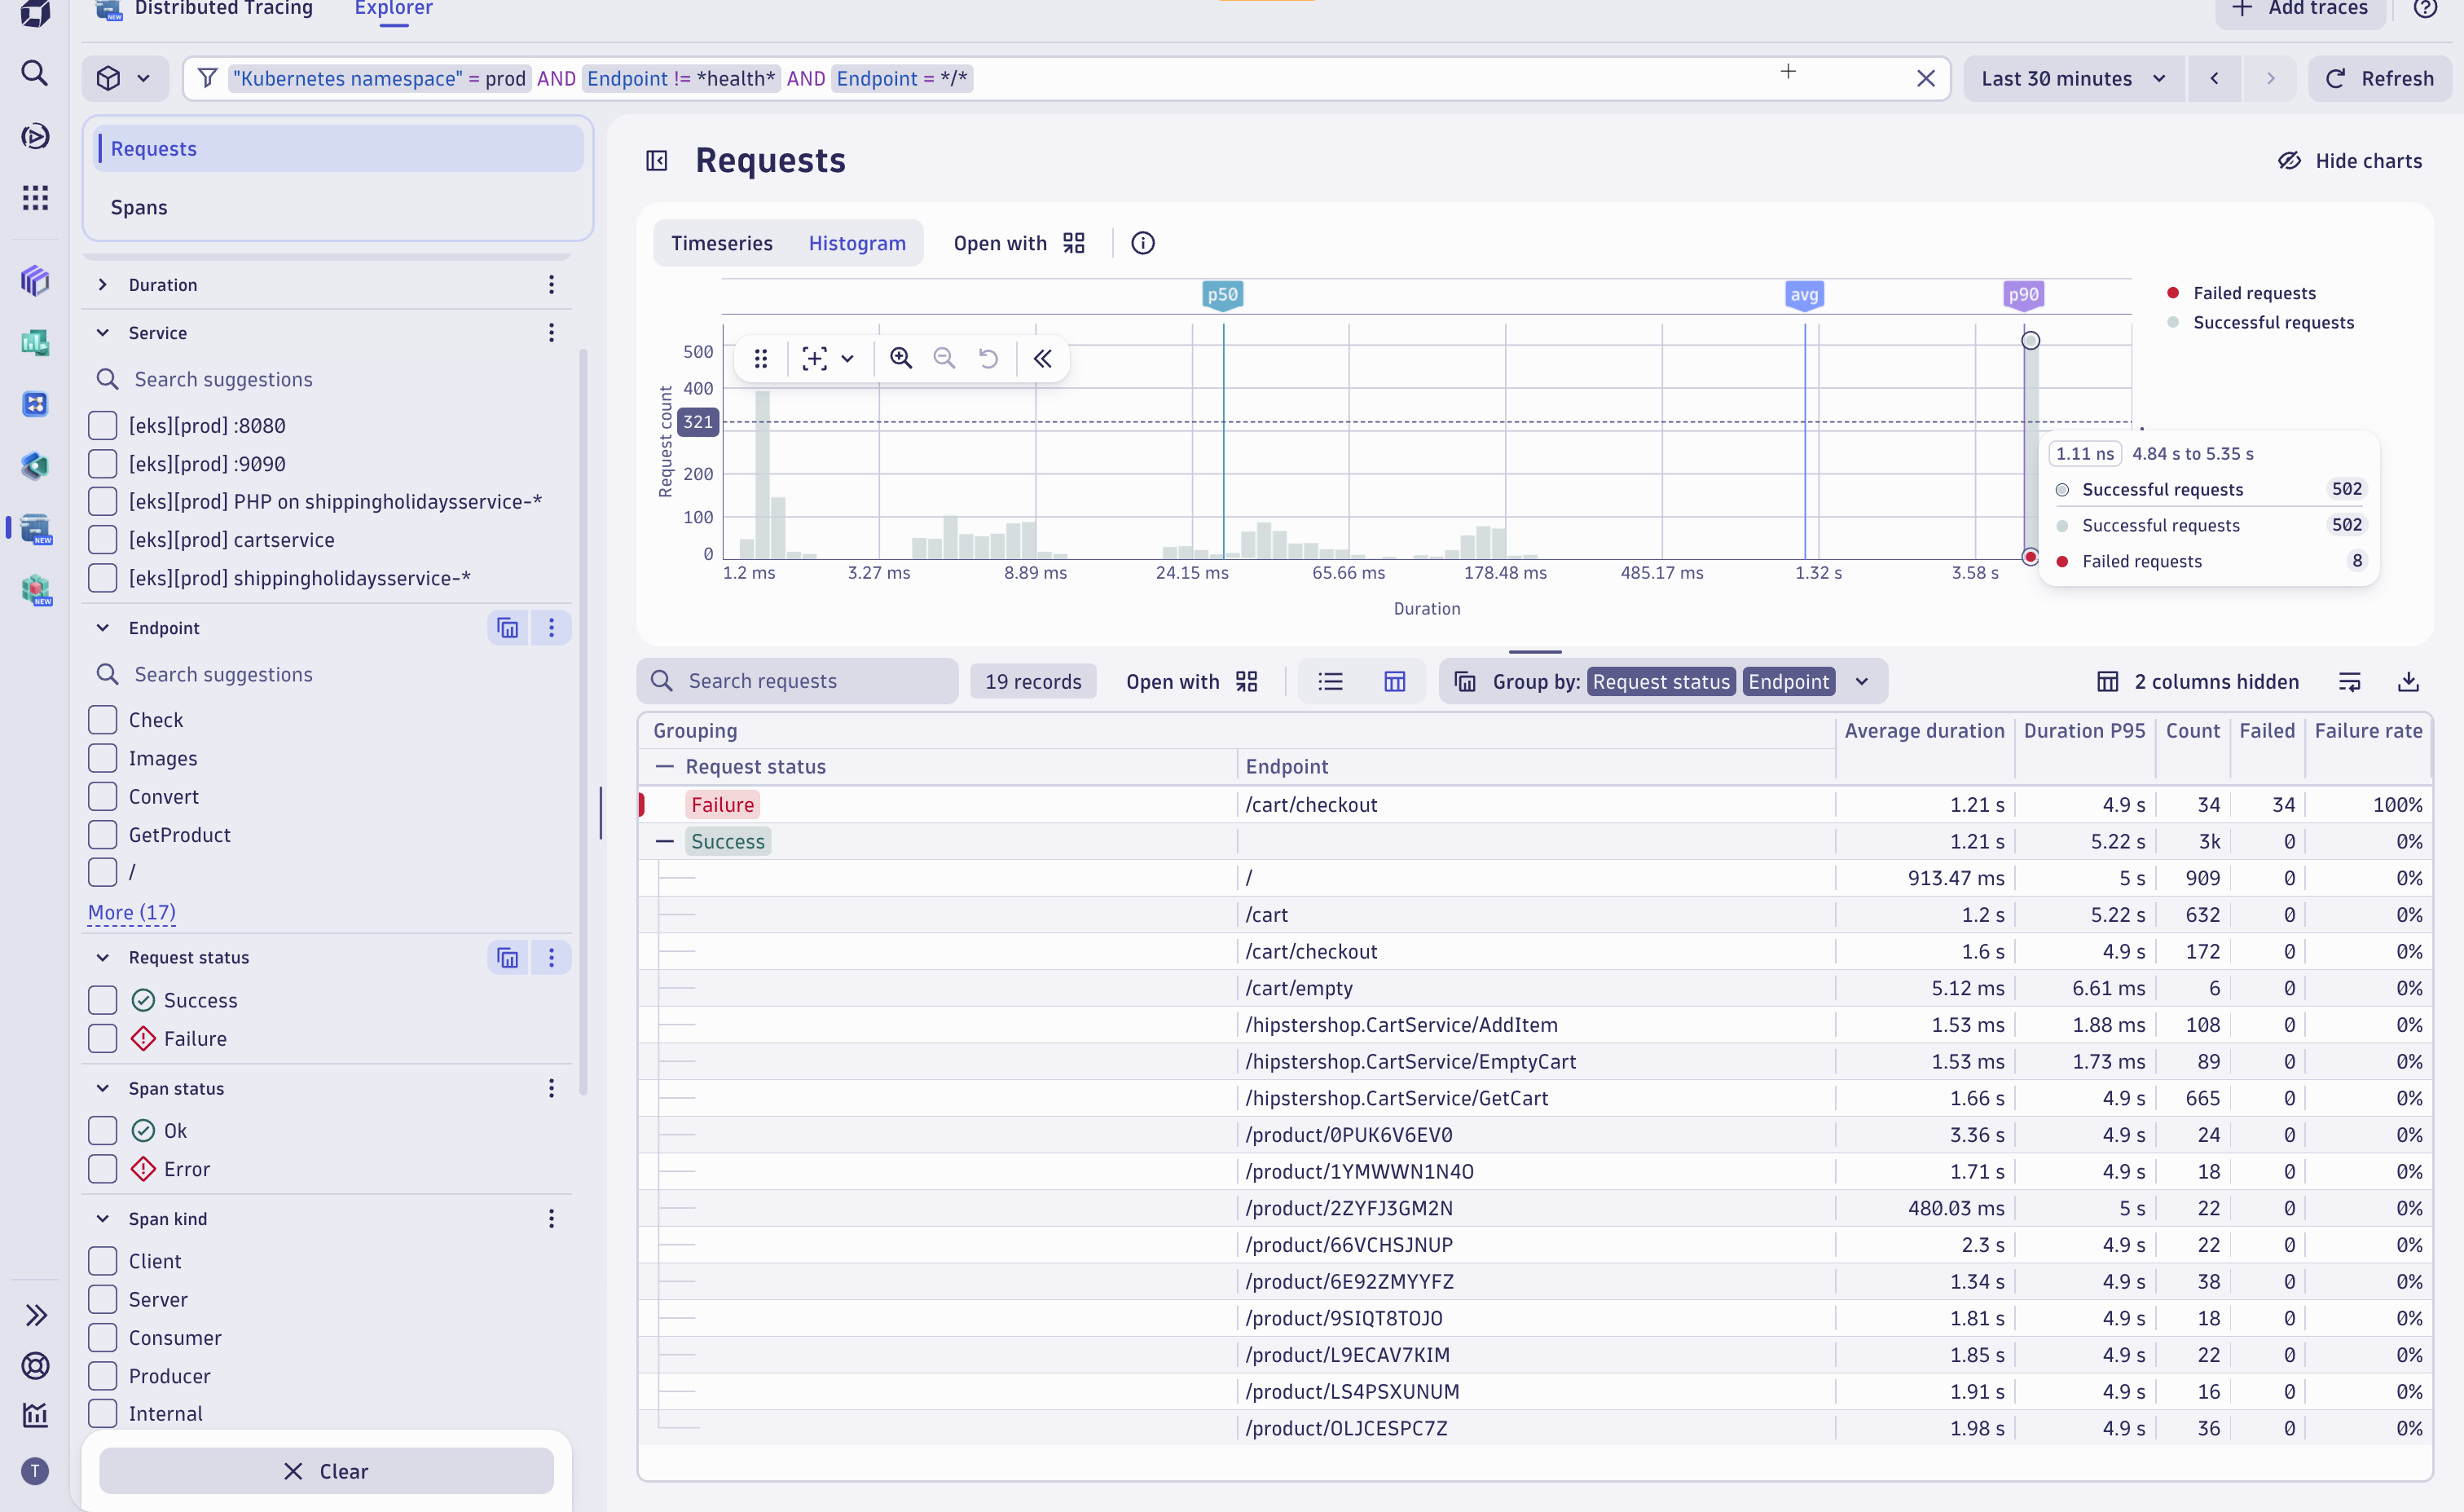2464x1512 pixels.
Task: Click Hide charts
Action: click(x=2350, y=160)
